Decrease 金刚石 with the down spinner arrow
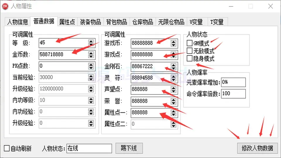Viewport: 281px width, 158px height. [173, 68]
